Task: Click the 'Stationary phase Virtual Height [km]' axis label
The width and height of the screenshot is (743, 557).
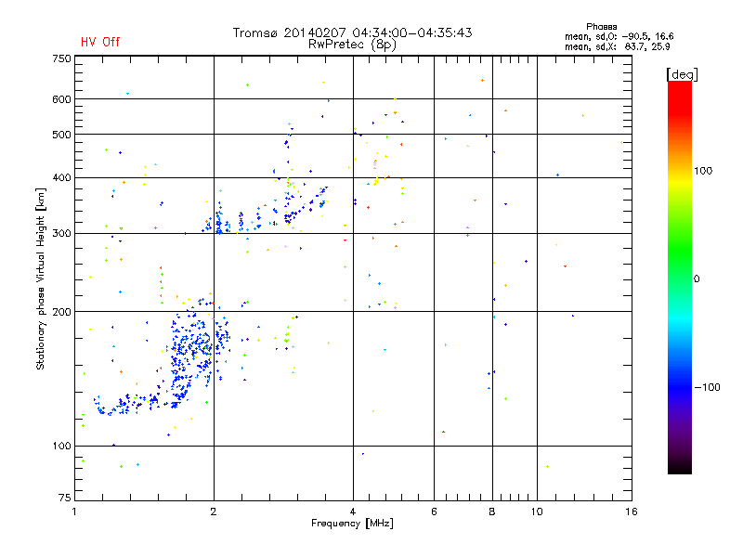Action: 41,279
